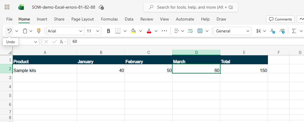Click the AutoSum sigma icon
Viewport: 304px width, 122px height.
pos(294,31)
